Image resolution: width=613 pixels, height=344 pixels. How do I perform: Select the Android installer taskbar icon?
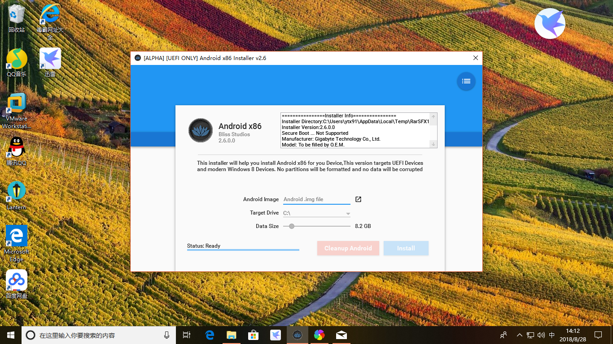pos(297,335)
